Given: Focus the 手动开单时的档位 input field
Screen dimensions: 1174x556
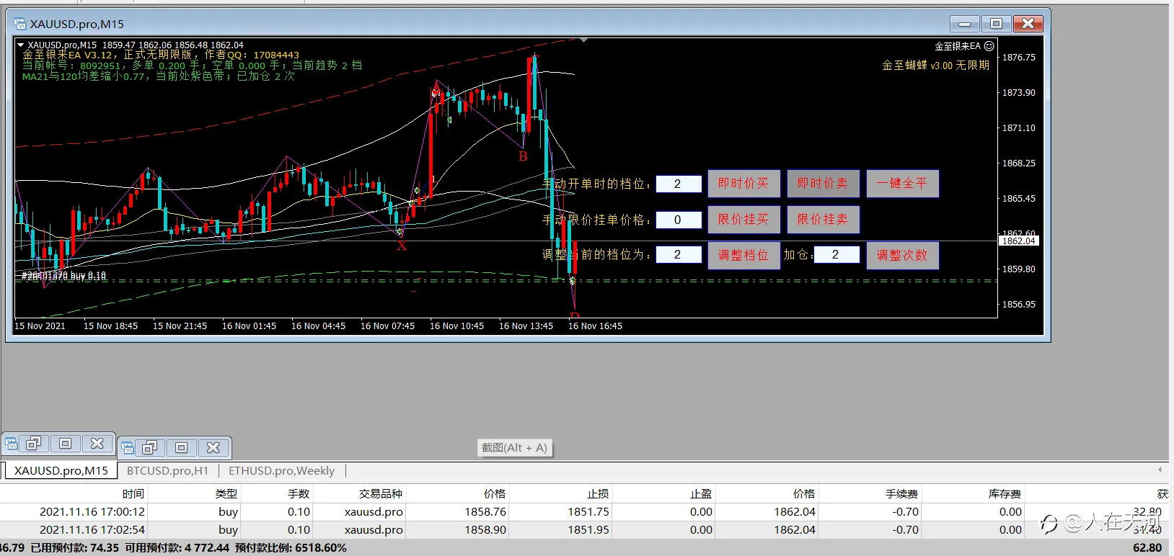Looking at the screenshot, I should (x=679, y=184).
